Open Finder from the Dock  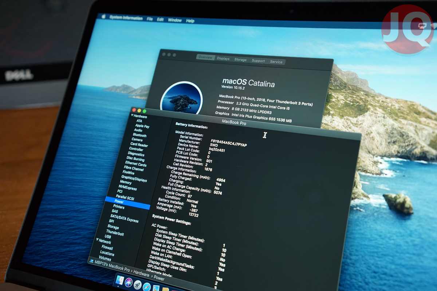[x=119, y=280]
